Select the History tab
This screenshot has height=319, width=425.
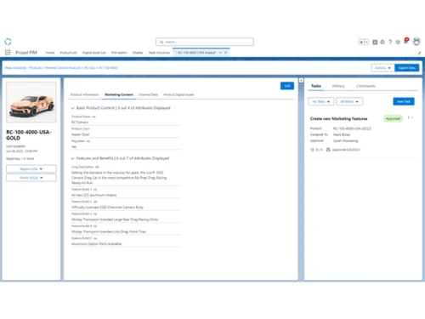point(338,86)
